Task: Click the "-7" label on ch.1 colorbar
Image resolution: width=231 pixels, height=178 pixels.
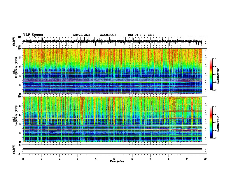Action: pyautogui.click(x=215, y=90)
